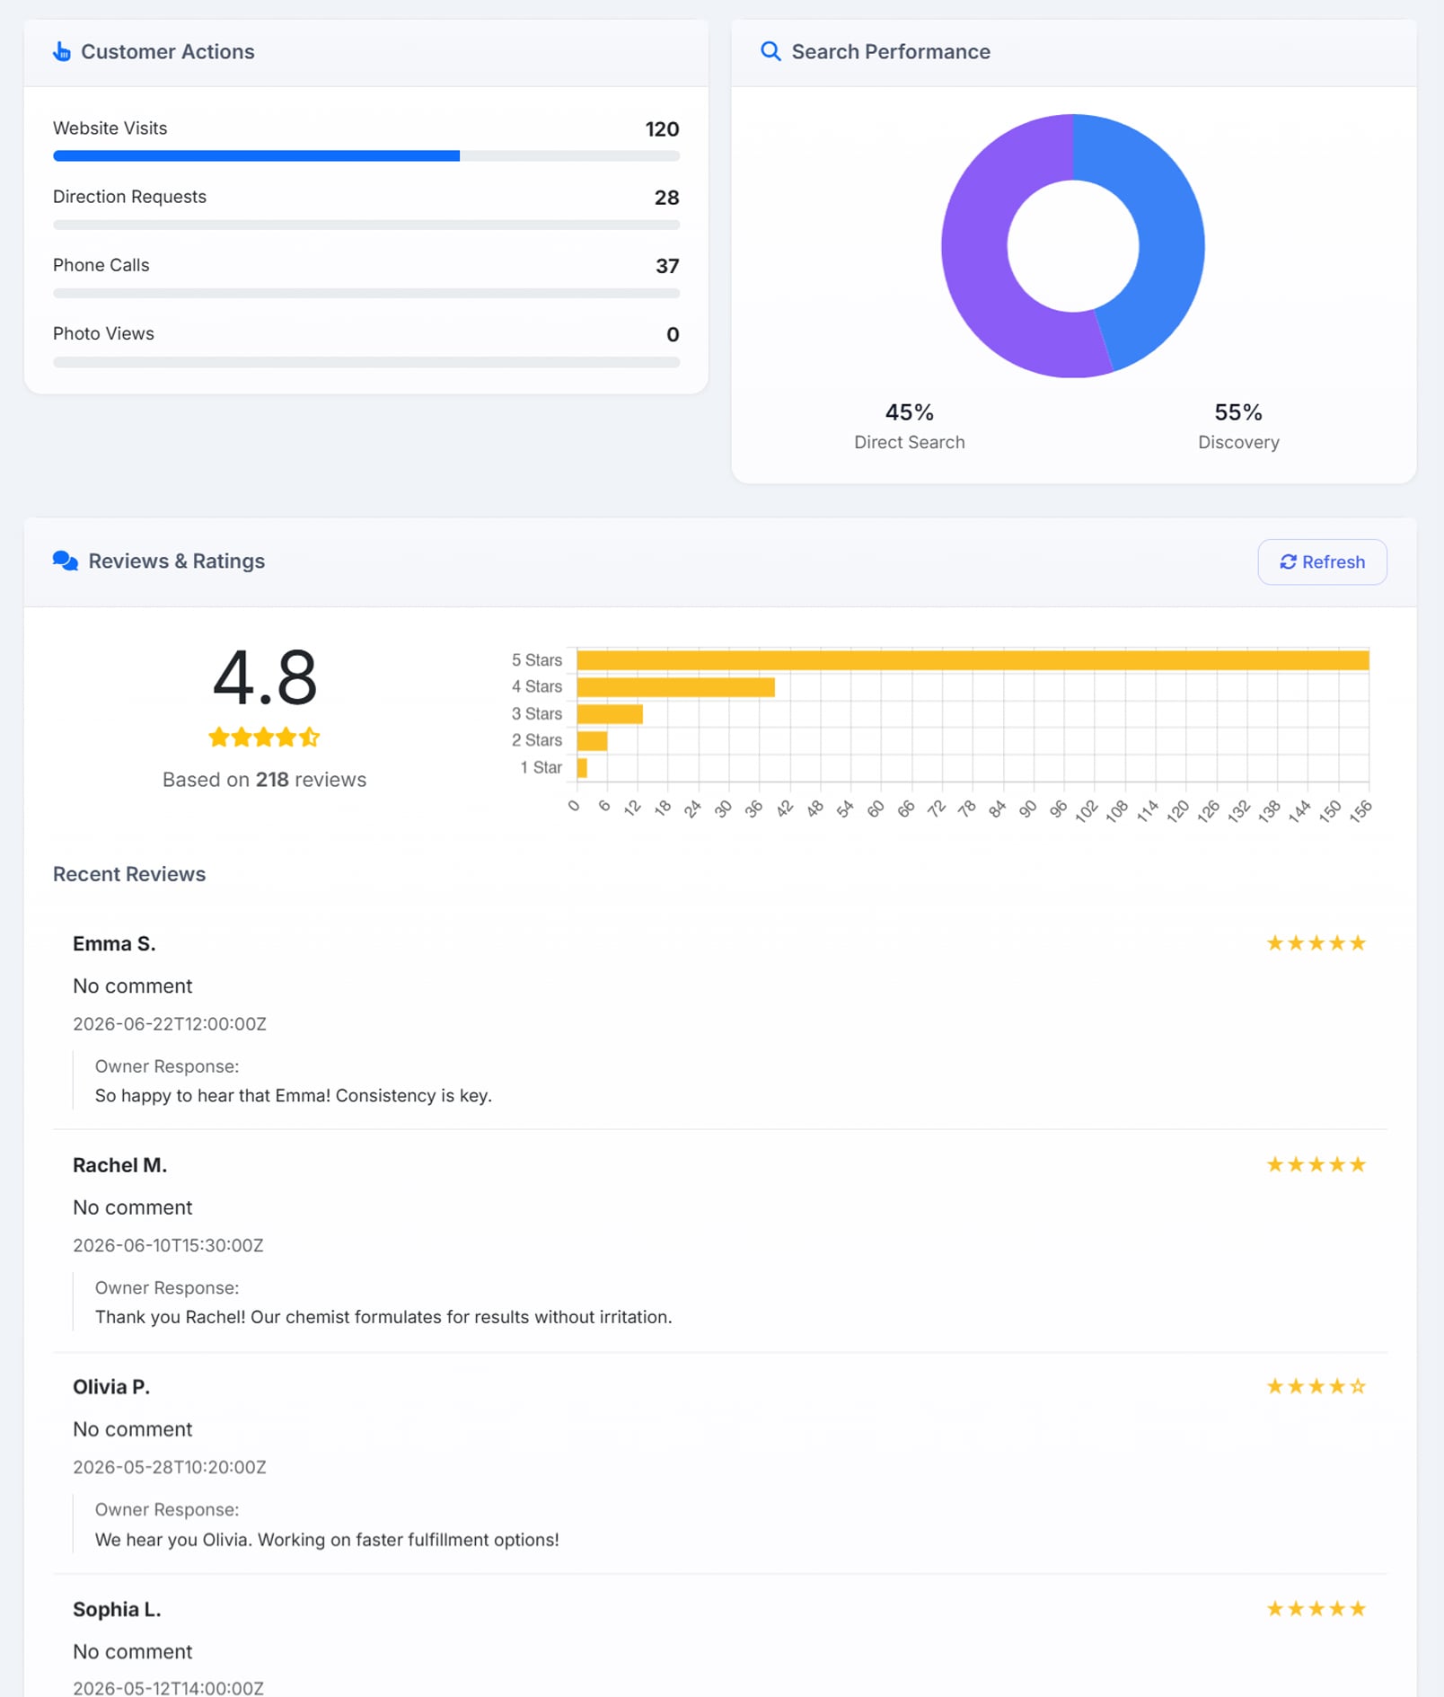
Task: Click the Website Visits value 120
Action: (662, 129)
